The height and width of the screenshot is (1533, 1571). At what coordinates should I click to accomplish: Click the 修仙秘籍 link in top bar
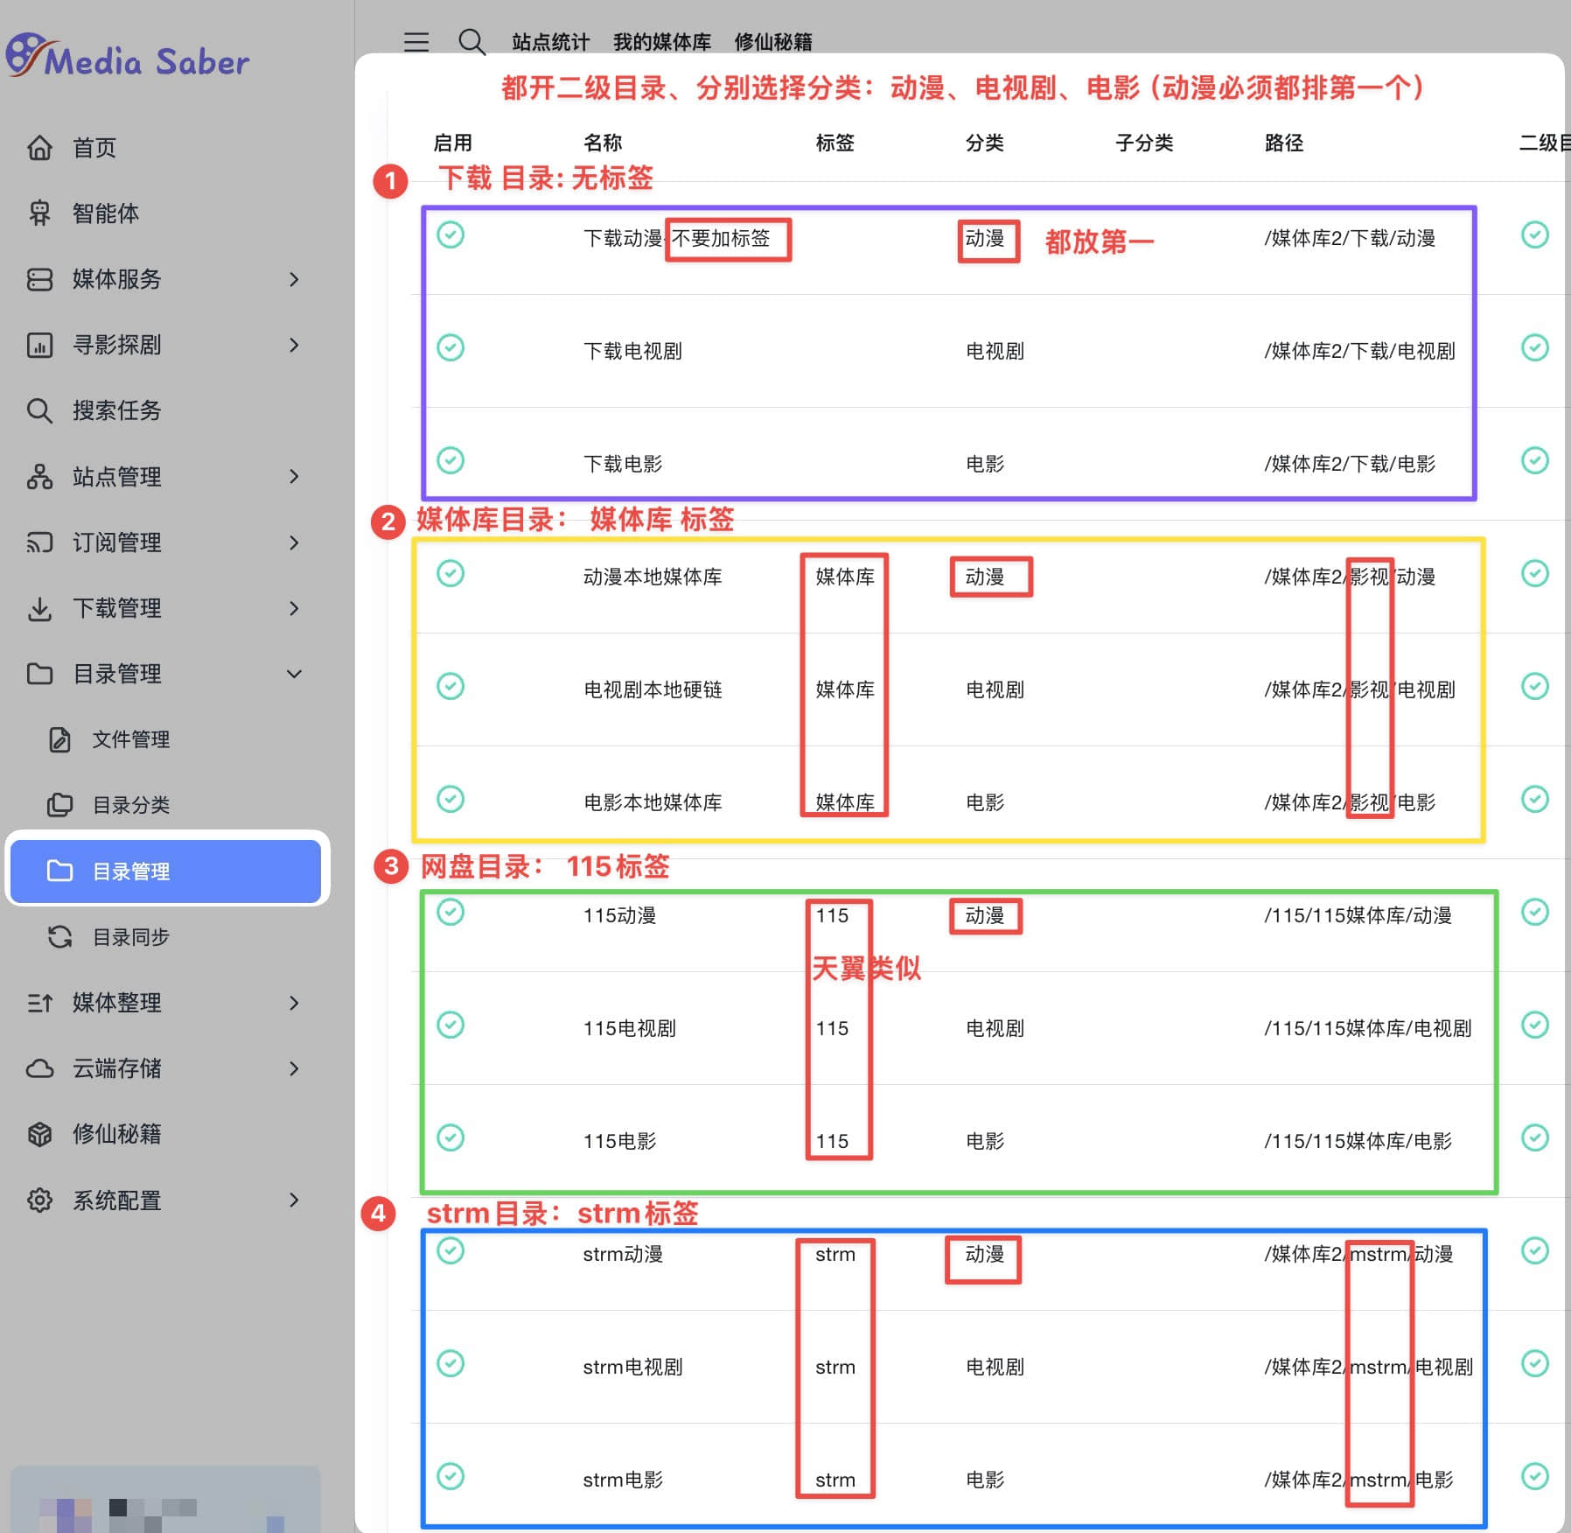tap(772, 42)
